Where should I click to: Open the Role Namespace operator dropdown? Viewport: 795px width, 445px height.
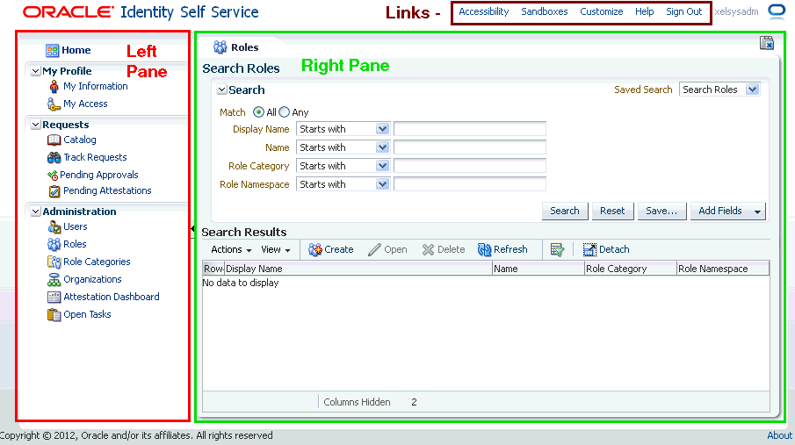pyautogui.click(x=382, y=184)
